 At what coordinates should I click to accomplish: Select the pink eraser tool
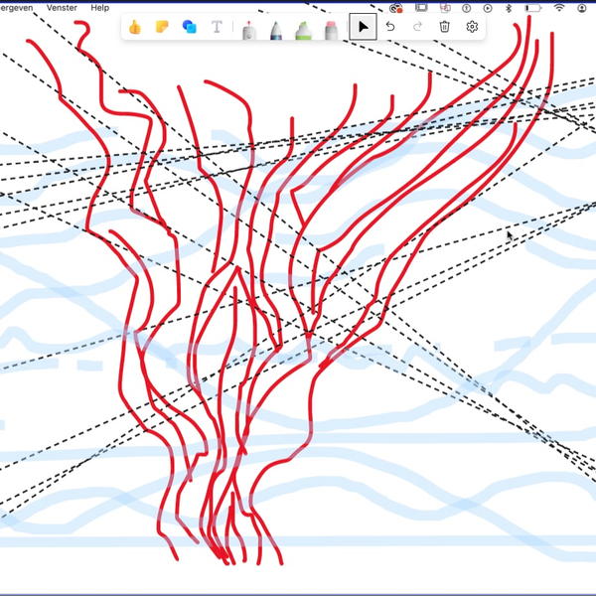point(332,29)
